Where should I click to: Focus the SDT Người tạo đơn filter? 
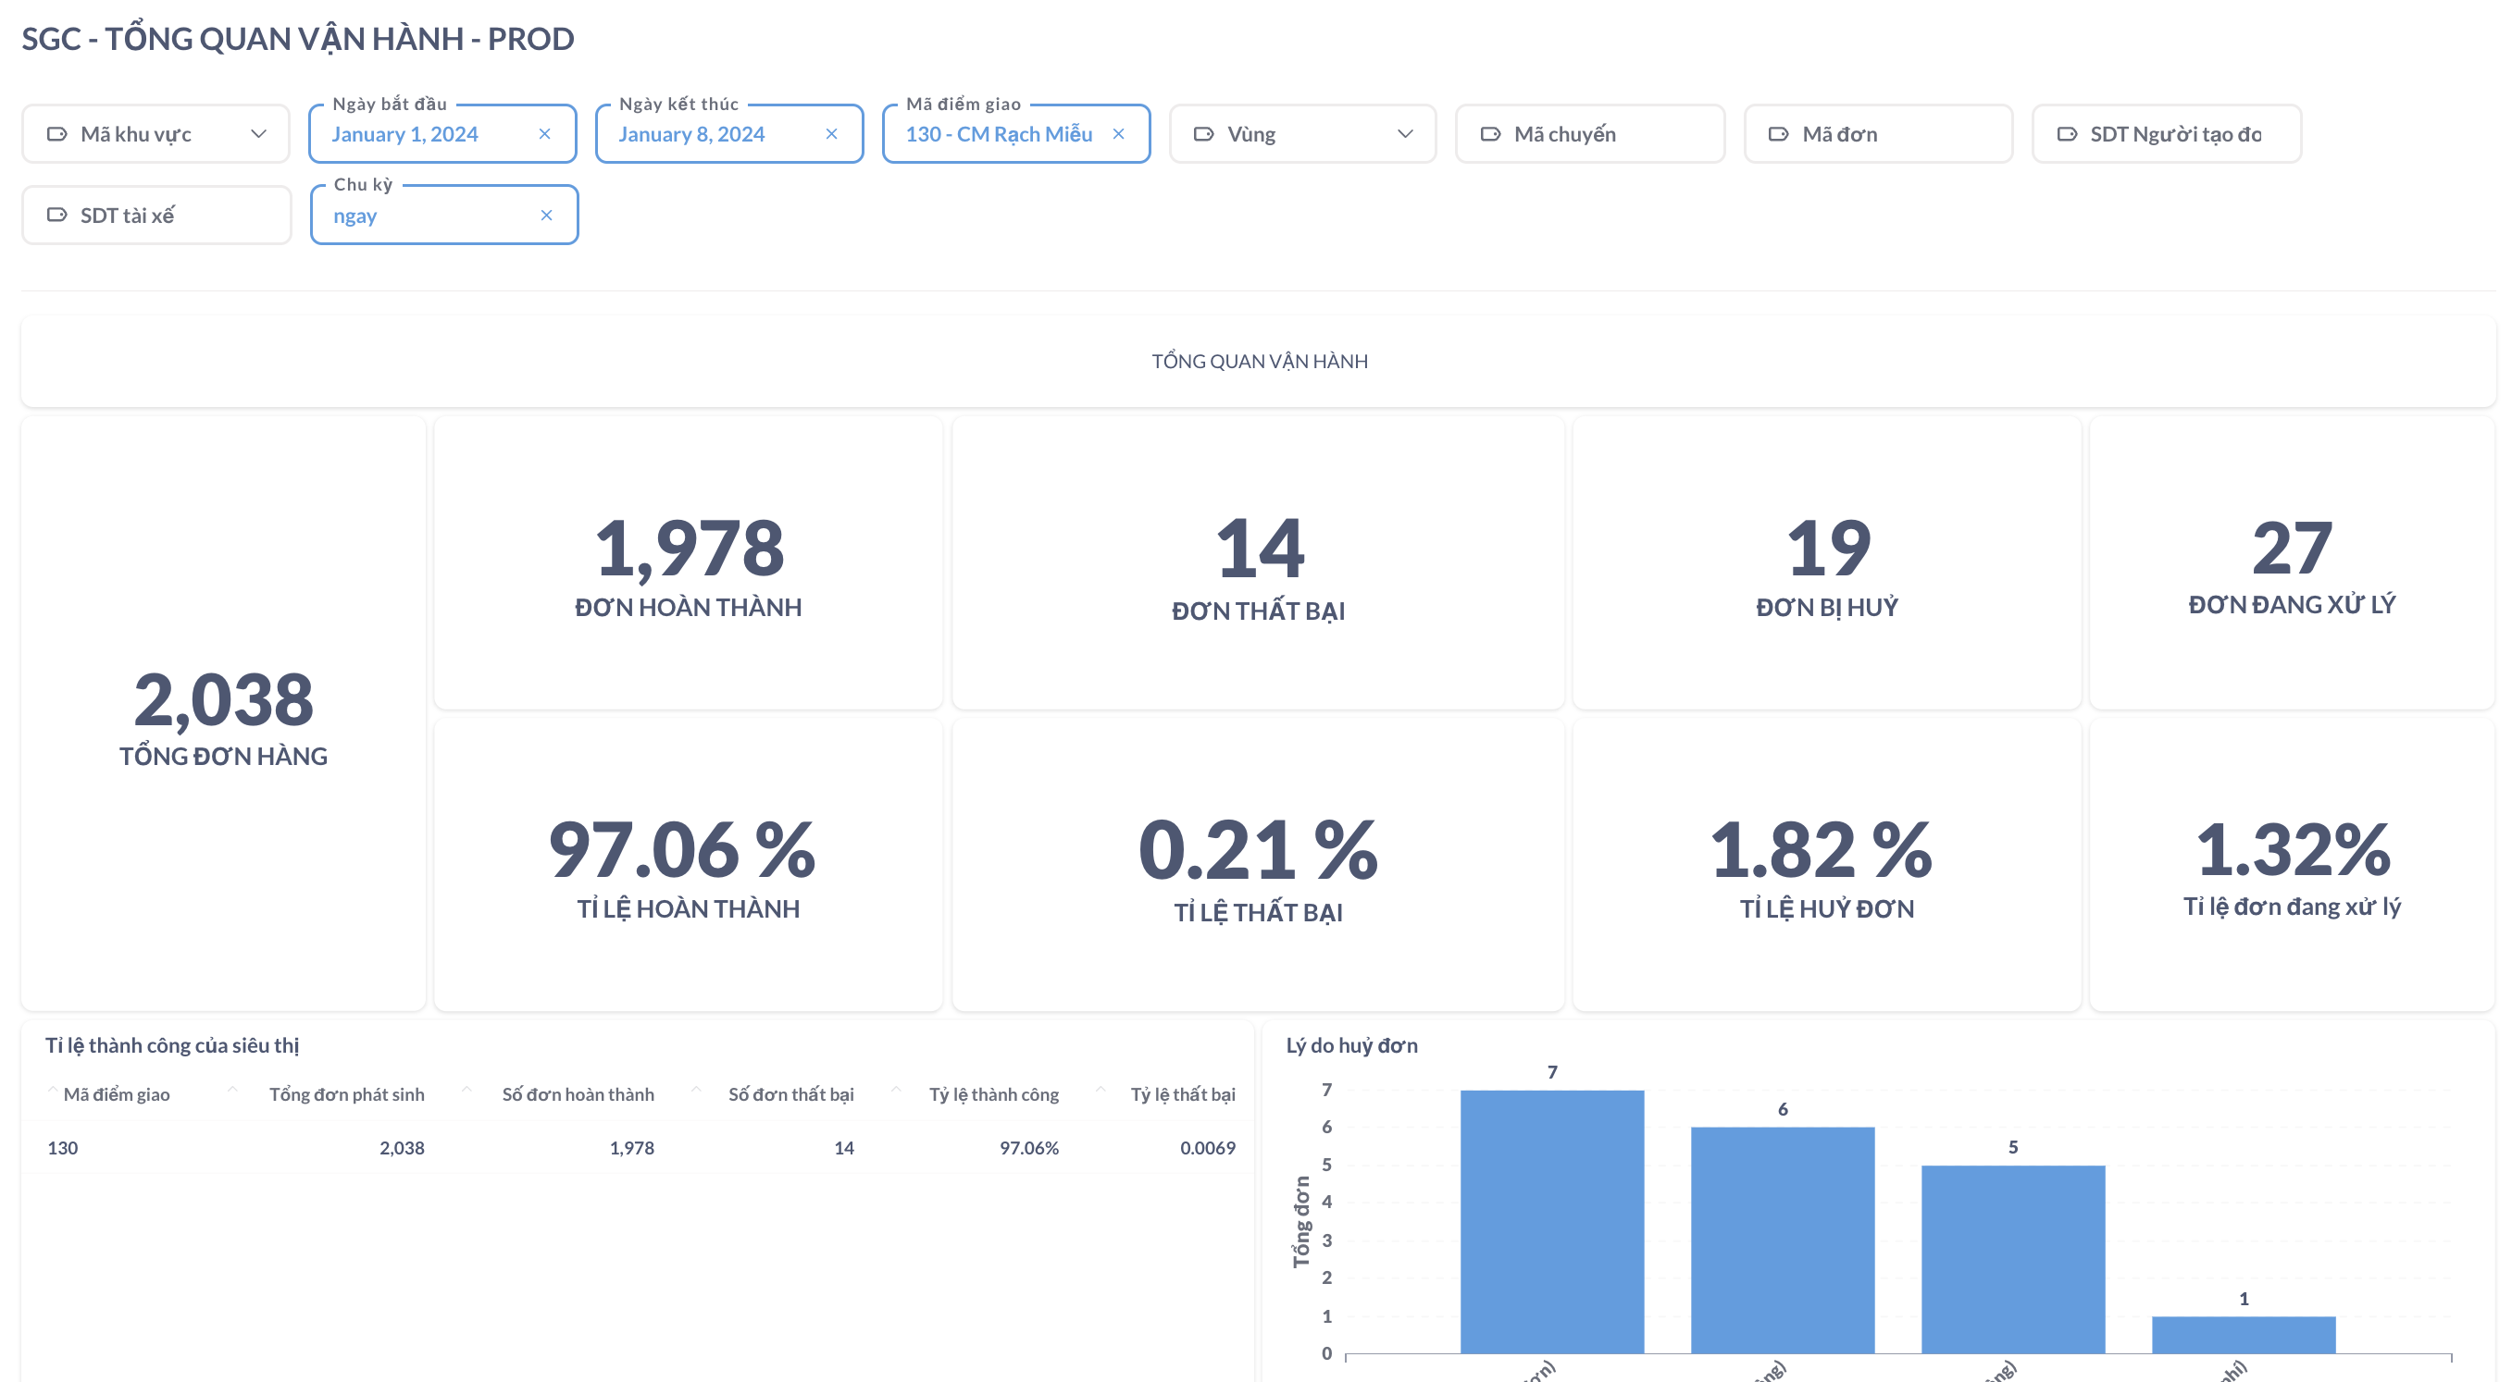2167,133
